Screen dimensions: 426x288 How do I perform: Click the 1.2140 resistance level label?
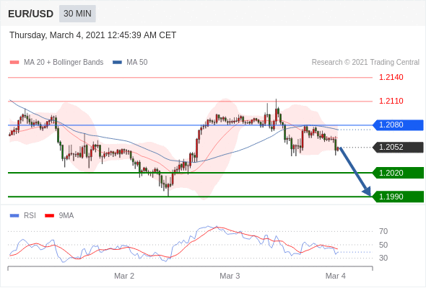coord(391,77)
